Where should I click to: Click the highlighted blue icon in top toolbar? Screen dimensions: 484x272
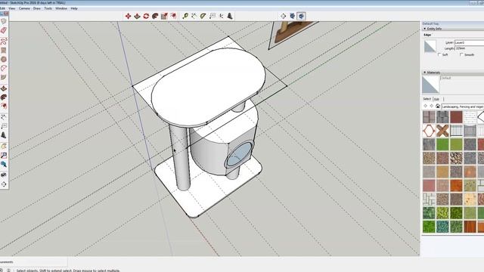pos(301,16)
